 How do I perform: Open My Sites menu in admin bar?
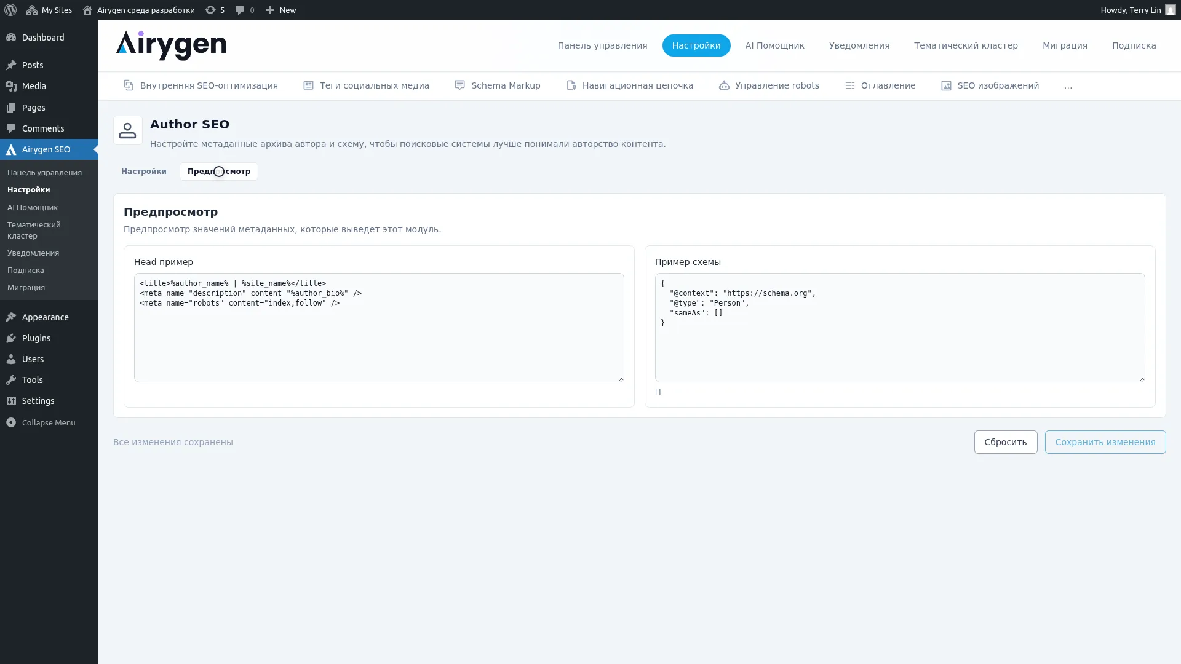(49, 10)
